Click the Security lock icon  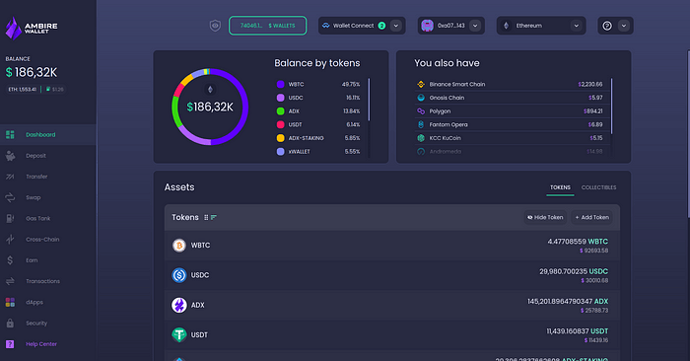pyautogui.click(x=10, y=324)
